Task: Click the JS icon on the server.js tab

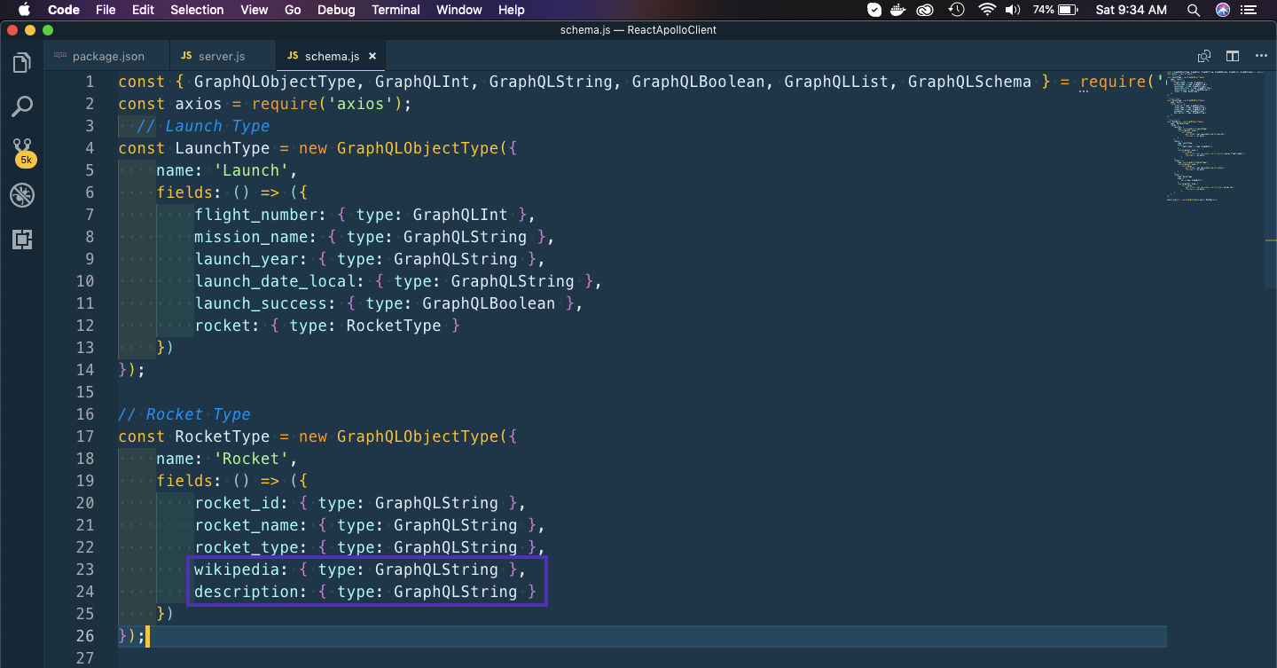Action: 186,56
